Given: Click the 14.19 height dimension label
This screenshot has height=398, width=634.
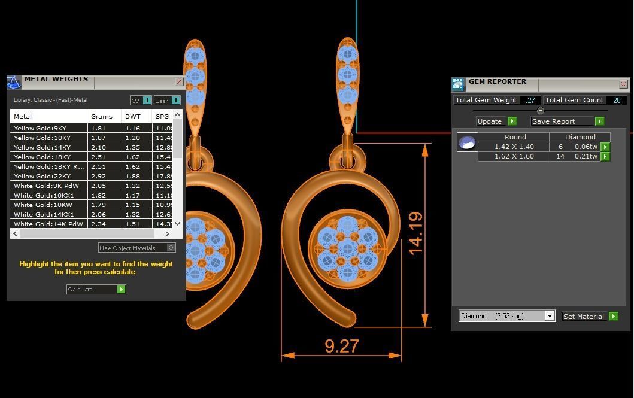Looking at the screenshot, I should click(415, 233).
